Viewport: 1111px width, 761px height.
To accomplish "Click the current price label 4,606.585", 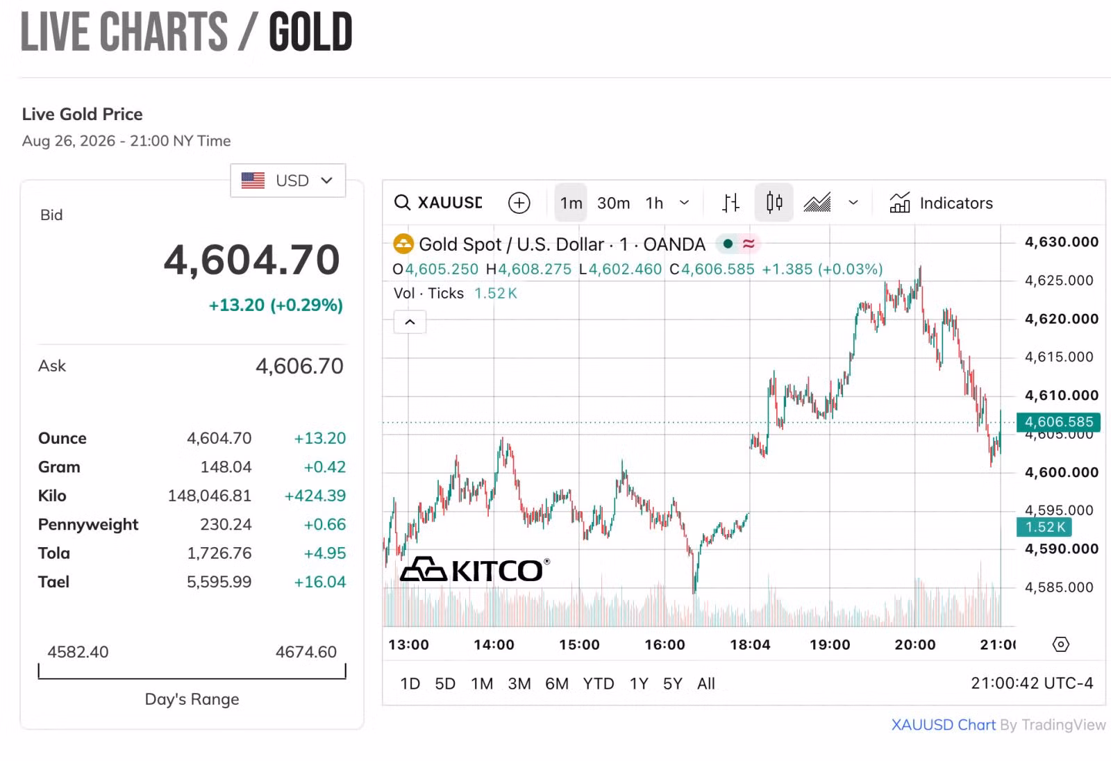I will pyautogui.click(x=1058, y=421).
